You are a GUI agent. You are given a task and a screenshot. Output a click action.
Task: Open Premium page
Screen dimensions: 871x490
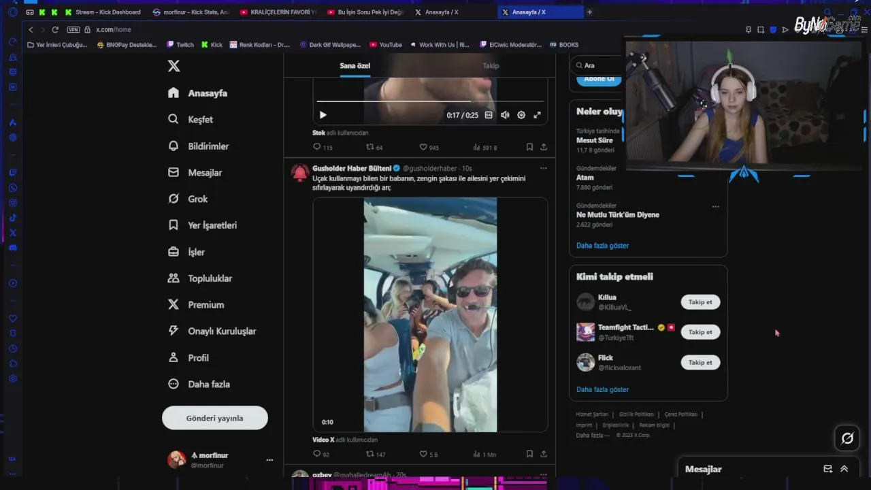click(x=196, y=305)
